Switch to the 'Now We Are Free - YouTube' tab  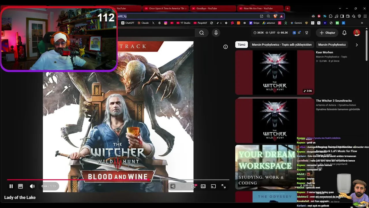(x=260, y=8)
